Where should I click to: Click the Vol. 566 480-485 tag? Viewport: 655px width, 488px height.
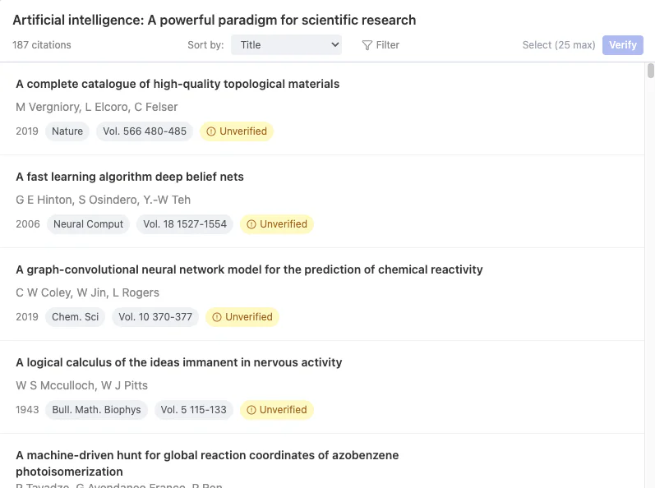(144, 131)
